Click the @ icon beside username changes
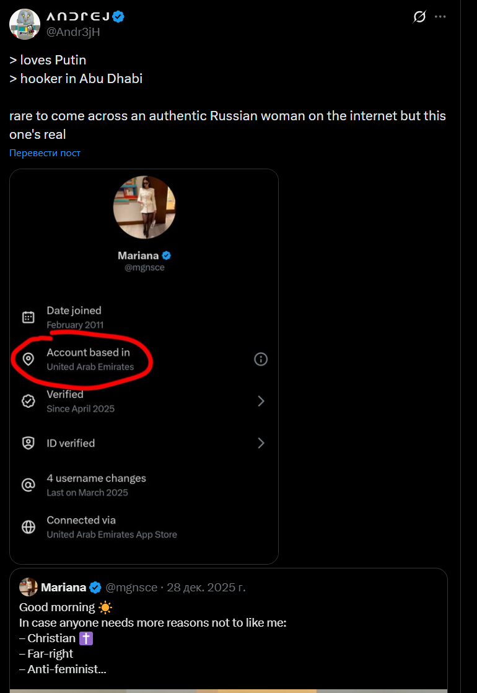This screenshot has height=693, width=477. pyautogui.click(x=28, y=485)
